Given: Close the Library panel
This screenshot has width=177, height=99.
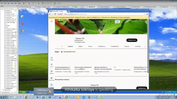Looking at the screenshot, I should [17, 6].
